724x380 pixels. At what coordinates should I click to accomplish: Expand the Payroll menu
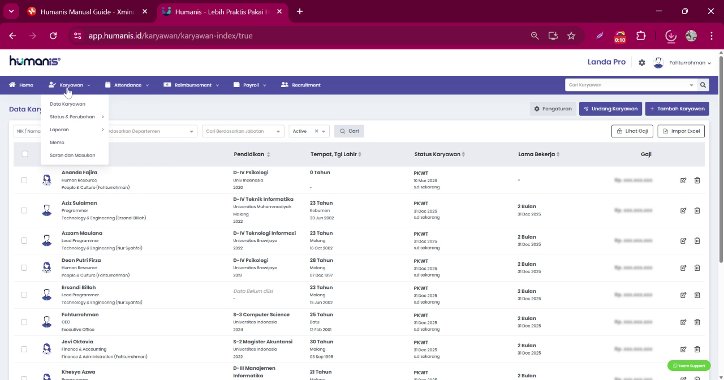pyautogui.click(x=250, y=85)
